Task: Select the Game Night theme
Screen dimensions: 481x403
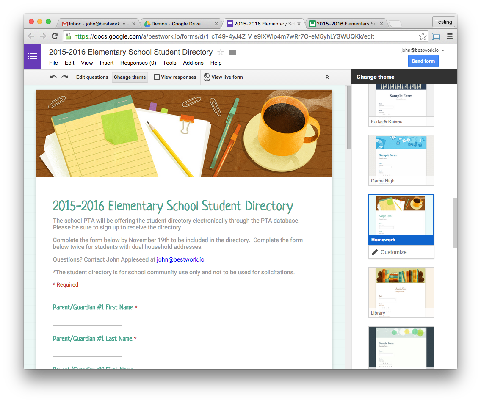Action: 401,160
